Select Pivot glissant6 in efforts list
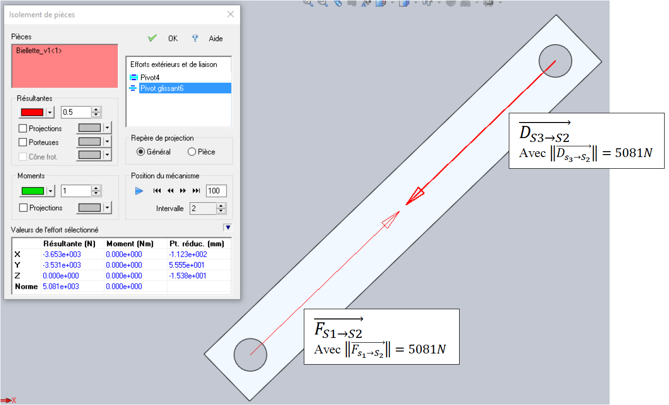The height and width of the screenshot is (405, 669). (x=161, y=88)
